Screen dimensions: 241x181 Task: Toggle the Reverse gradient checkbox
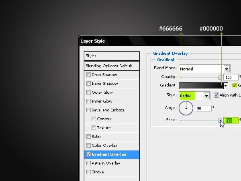[234, 85]
